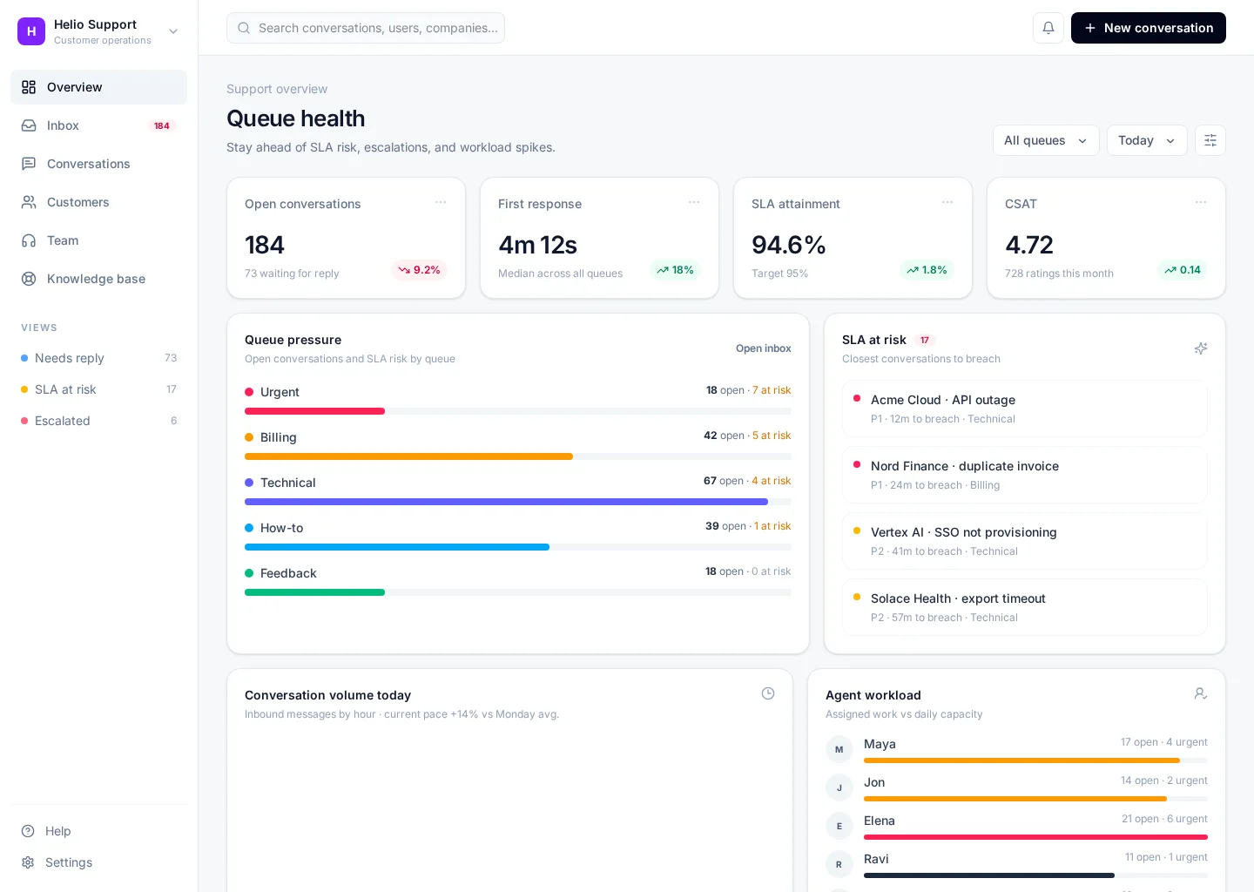The height and width of the screenshot is (892, 1254).
Task: Select the SLA at risk view in sidebar
Action: (x=98, y=389)
